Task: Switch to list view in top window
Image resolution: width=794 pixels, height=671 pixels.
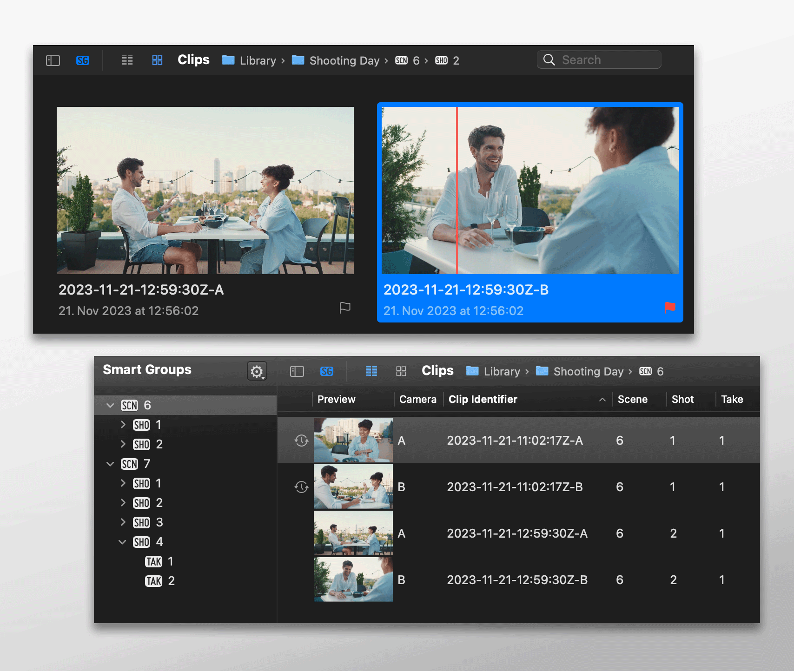Action: pos(127,60)
